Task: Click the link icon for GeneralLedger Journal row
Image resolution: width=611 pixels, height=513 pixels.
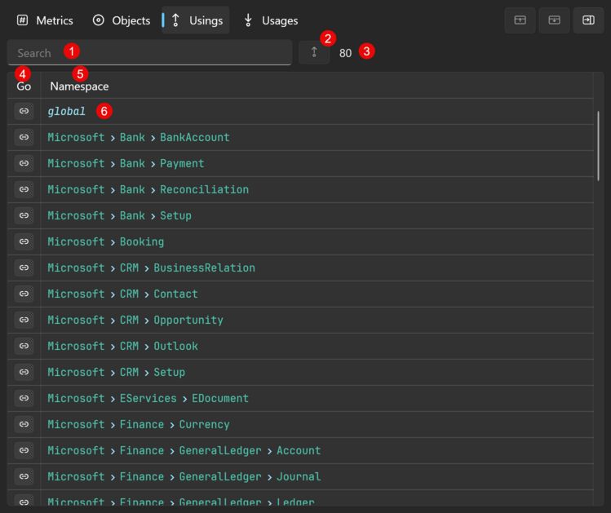Action: (24, 476)
